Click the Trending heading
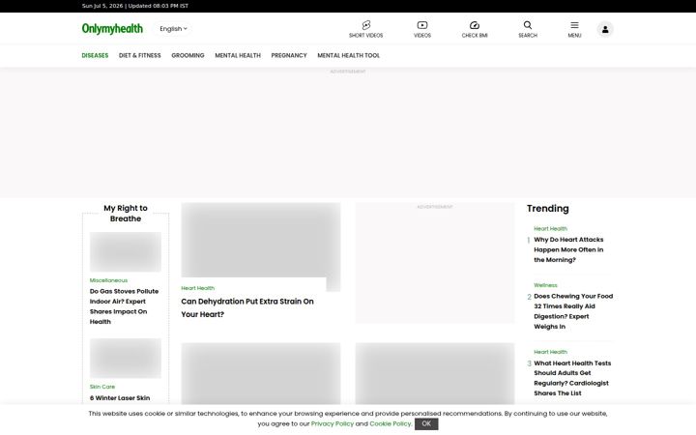This screenshot has height=435, width=696. coord(548,209)
